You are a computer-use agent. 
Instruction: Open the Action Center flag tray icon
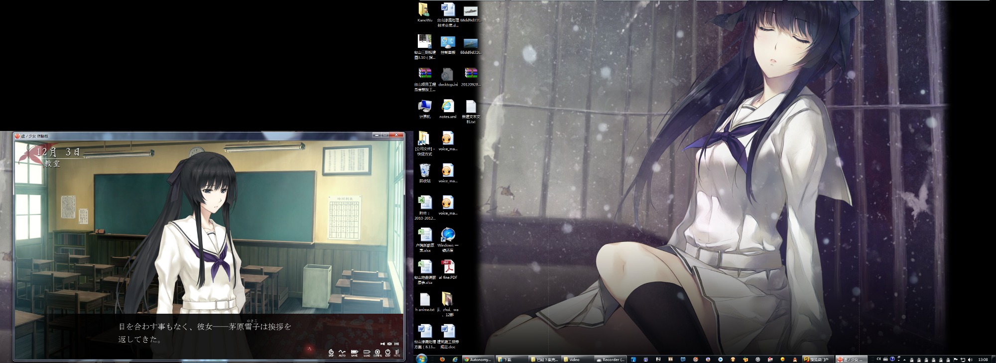[956, 360]
